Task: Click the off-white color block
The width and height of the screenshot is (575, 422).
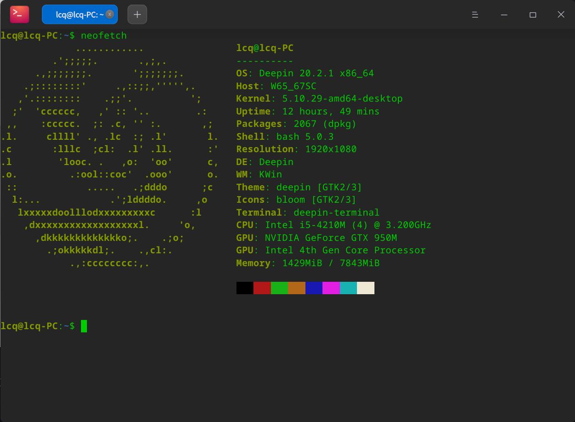Action: point(366,288)
